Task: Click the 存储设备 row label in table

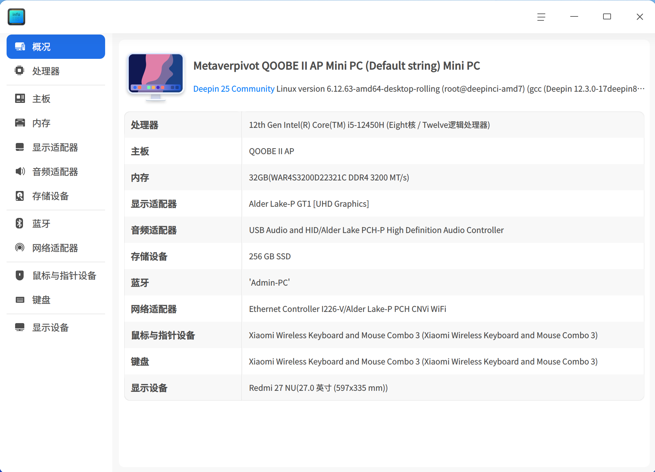Action: (x=149, y=256)
